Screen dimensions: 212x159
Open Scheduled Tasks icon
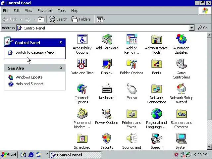pyautogui.click(x=82, y=138)
